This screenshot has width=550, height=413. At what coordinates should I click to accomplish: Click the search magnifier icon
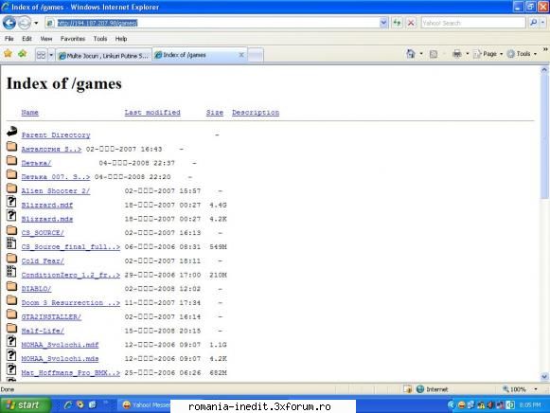click(533, 23)
